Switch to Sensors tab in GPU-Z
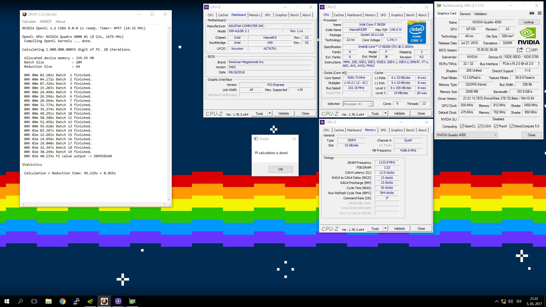 465,14
